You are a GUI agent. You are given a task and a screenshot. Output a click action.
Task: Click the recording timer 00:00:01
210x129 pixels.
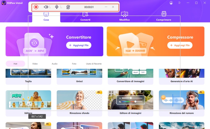click(89, 7)
